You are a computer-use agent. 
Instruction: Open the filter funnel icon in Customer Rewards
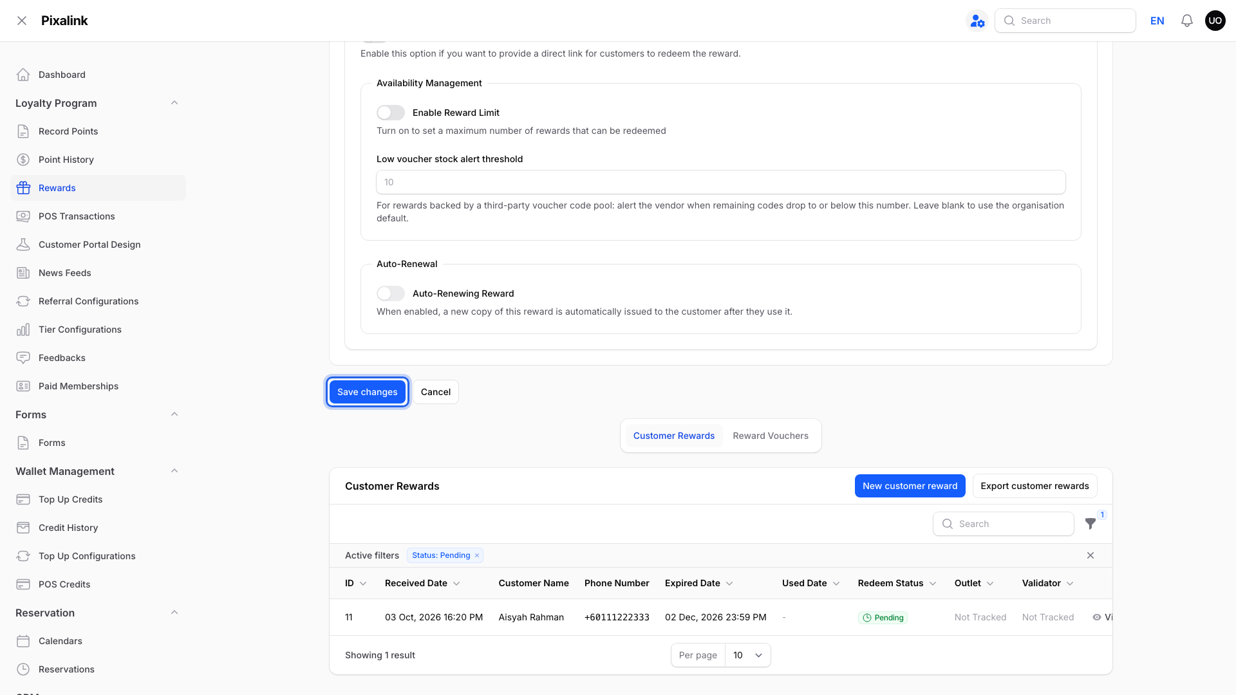click(1091, 524)
